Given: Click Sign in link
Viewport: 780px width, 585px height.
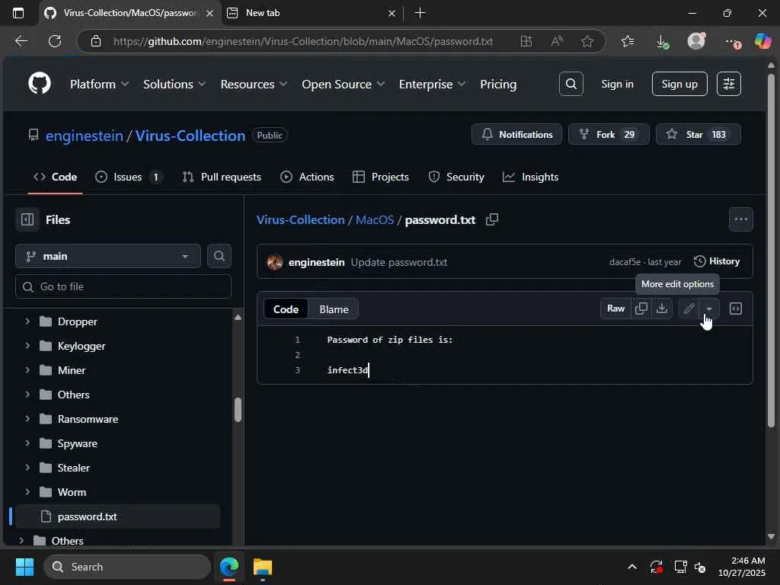Looking at the screenshot, I should pyautogui.click(x=617, y=84).
